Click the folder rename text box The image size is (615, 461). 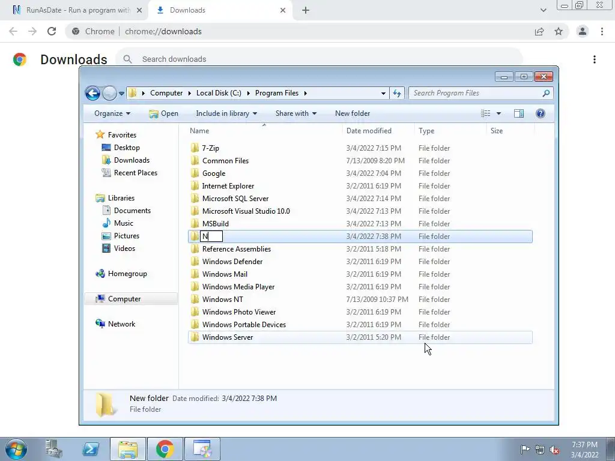(211, 237)
